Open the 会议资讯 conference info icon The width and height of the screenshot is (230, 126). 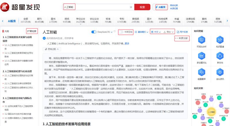tap(220, 73)
